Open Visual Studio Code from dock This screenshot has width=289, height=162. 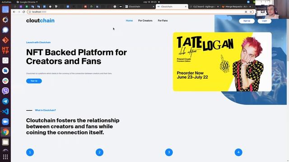coord(5,112)
